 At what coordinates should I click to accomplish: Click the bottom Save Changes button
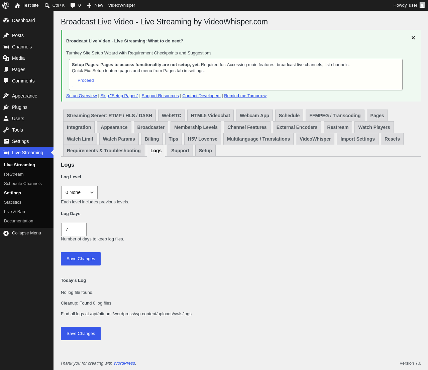(81, 334)
